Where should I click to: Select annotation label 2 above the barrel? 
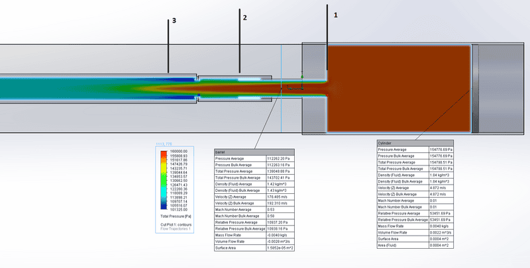click(244, 17)
